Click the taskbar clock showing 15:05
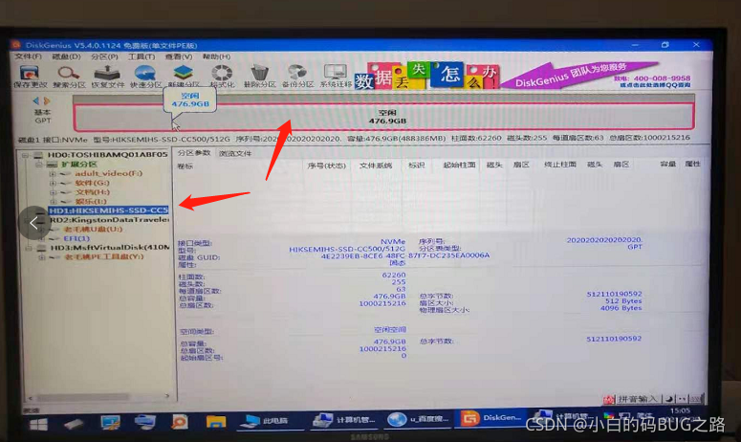This screenshot has height=442, width=741. 680,410
